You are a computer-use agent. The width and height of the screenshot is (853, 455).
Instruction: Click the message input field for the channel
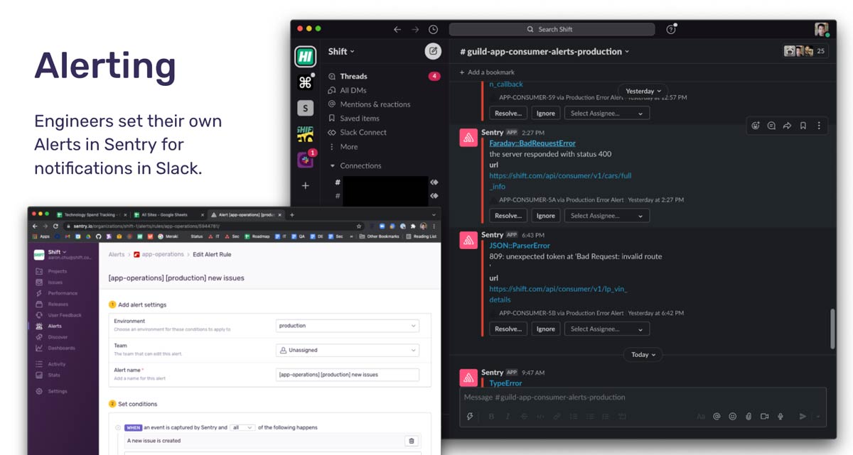(x=640, y=398)
